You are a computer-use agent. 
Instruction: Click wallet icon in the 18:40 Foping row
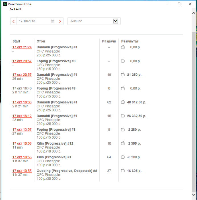click(x=123, y=88)
